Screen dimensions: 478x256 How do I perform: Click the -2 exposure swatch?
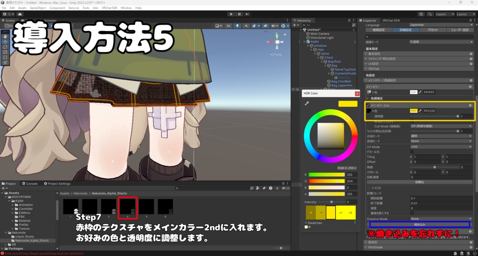[x=310, y=213]
